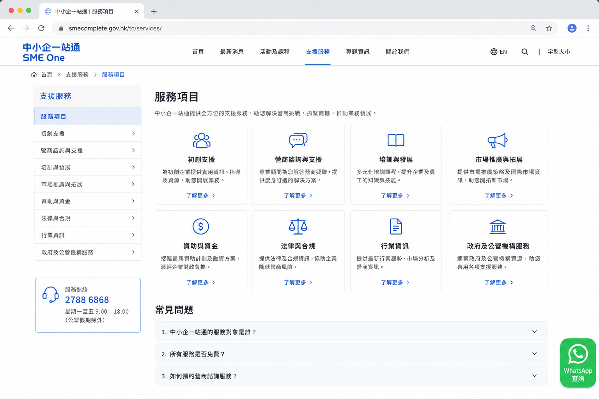Click 了解更多 under 政府及公營機構服務
The height and width of the screenshot is (399, 599).
499,282
